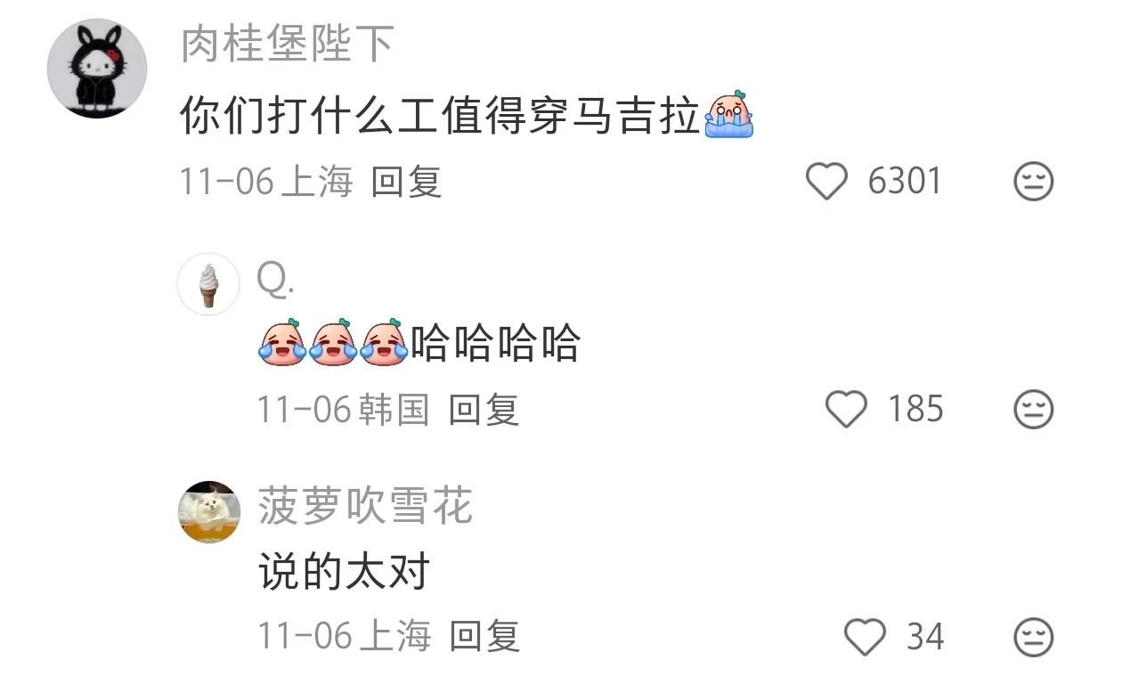The width and height of the screenshot is (1122, 693).
Task: Open Q.'s ice cream cone avatar
Action: pos(208,284)
